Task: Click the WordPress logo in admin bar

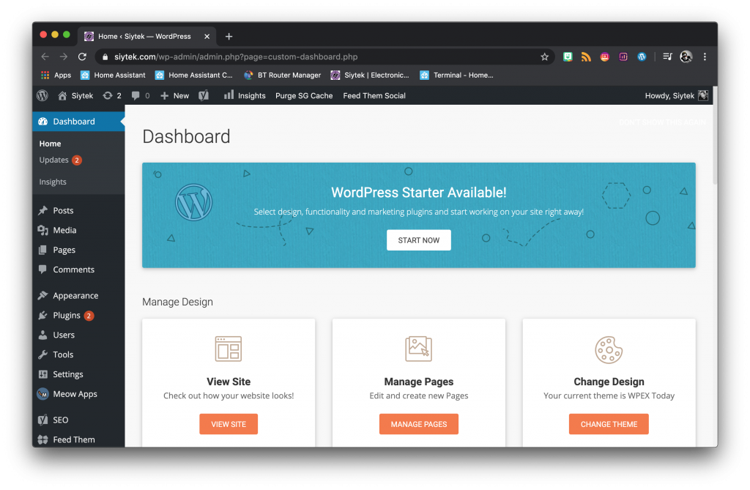Action: point(42,96)
